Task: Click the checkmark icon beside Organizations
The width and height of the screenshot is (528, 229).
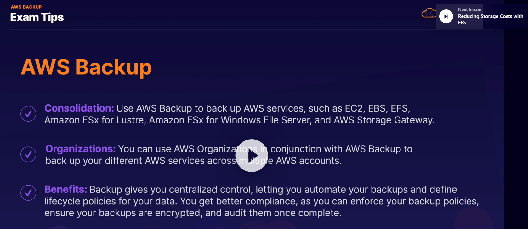Action: click(28, 154)
